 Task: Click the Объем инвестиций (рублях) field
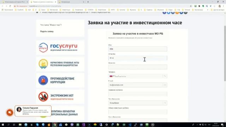click(138, 112)
